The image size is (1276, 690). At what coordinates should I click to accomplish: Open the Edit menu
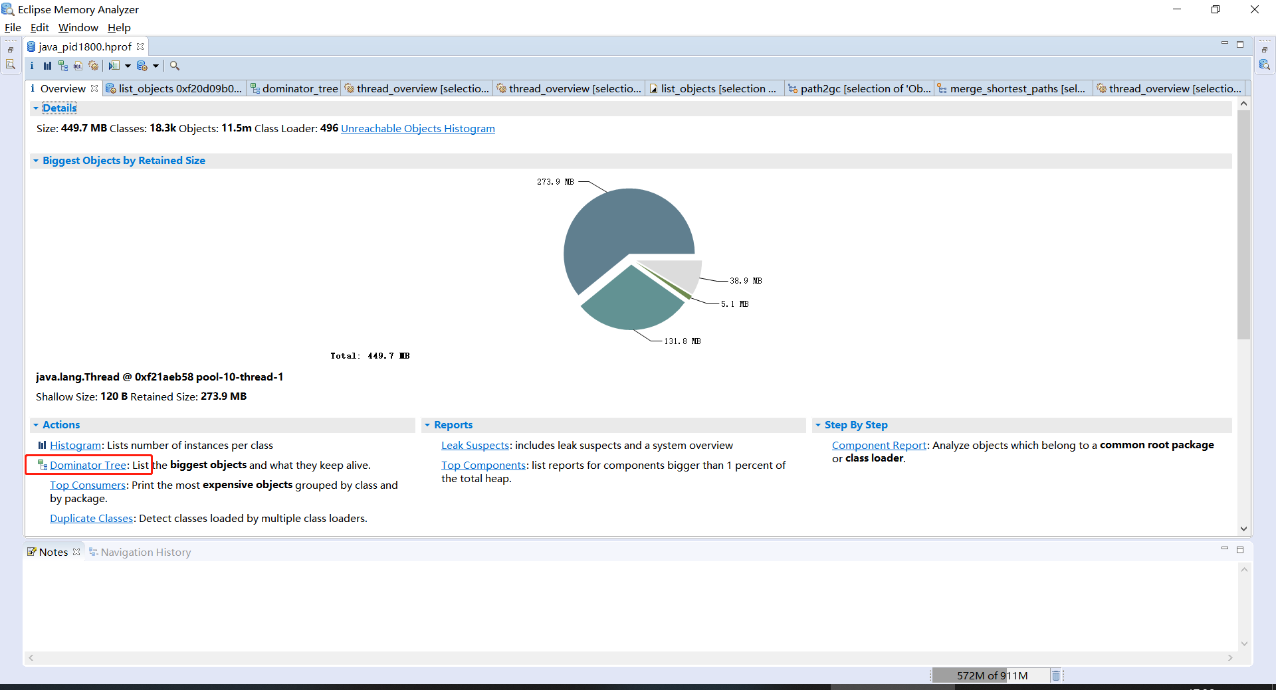tap(40, 27)
